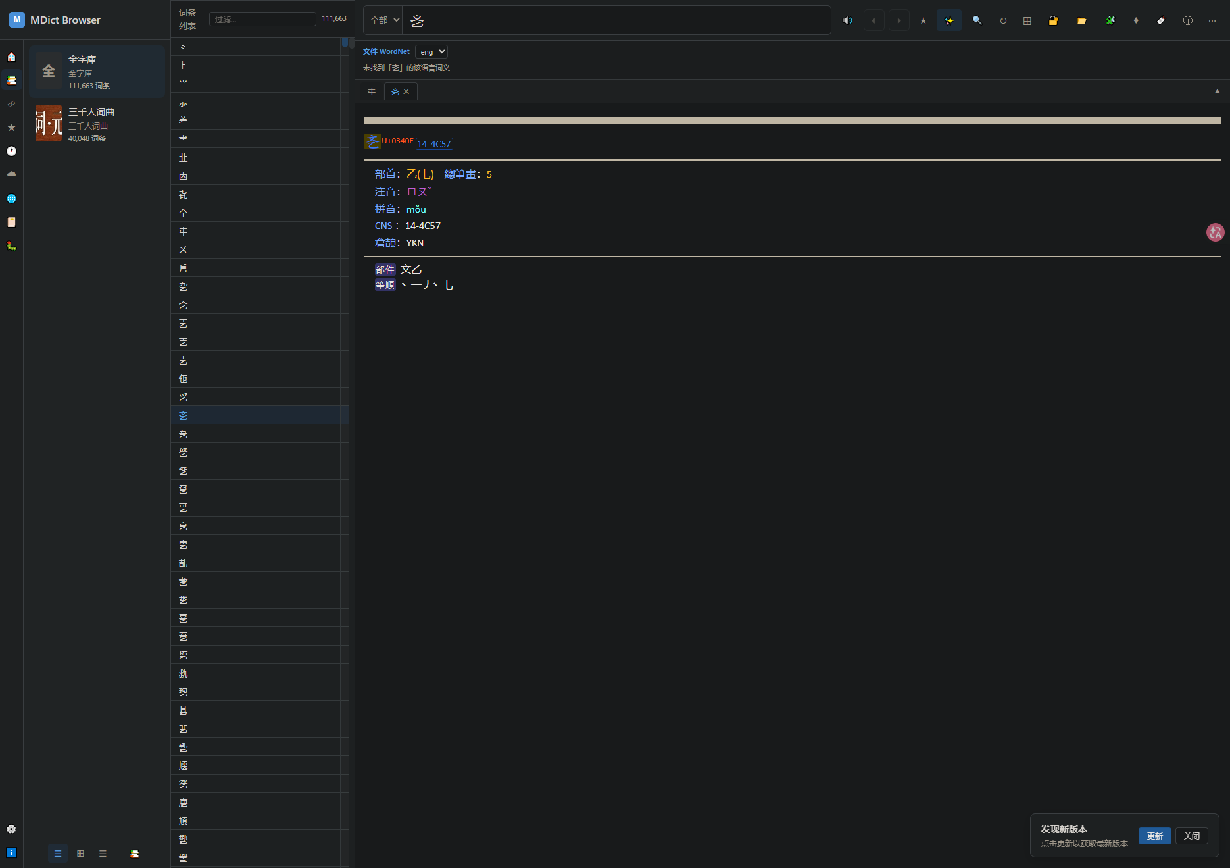Toggle the padlock icon in toolbar
The width and height of the screenshot is (1230, 868).
coord(1053,20)
